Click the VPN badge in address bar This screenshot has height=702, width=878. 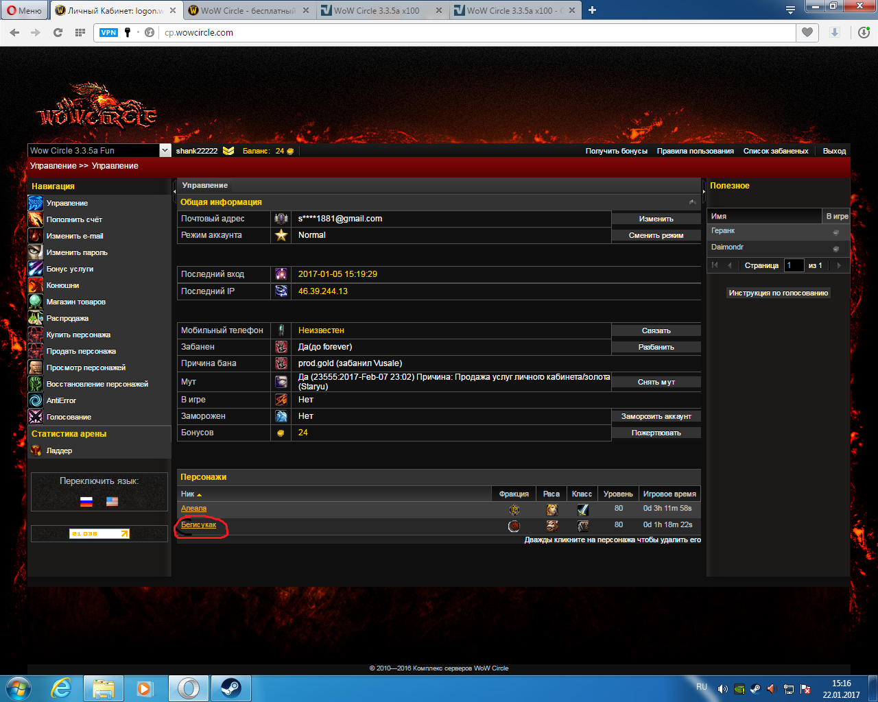coord(108,32)
